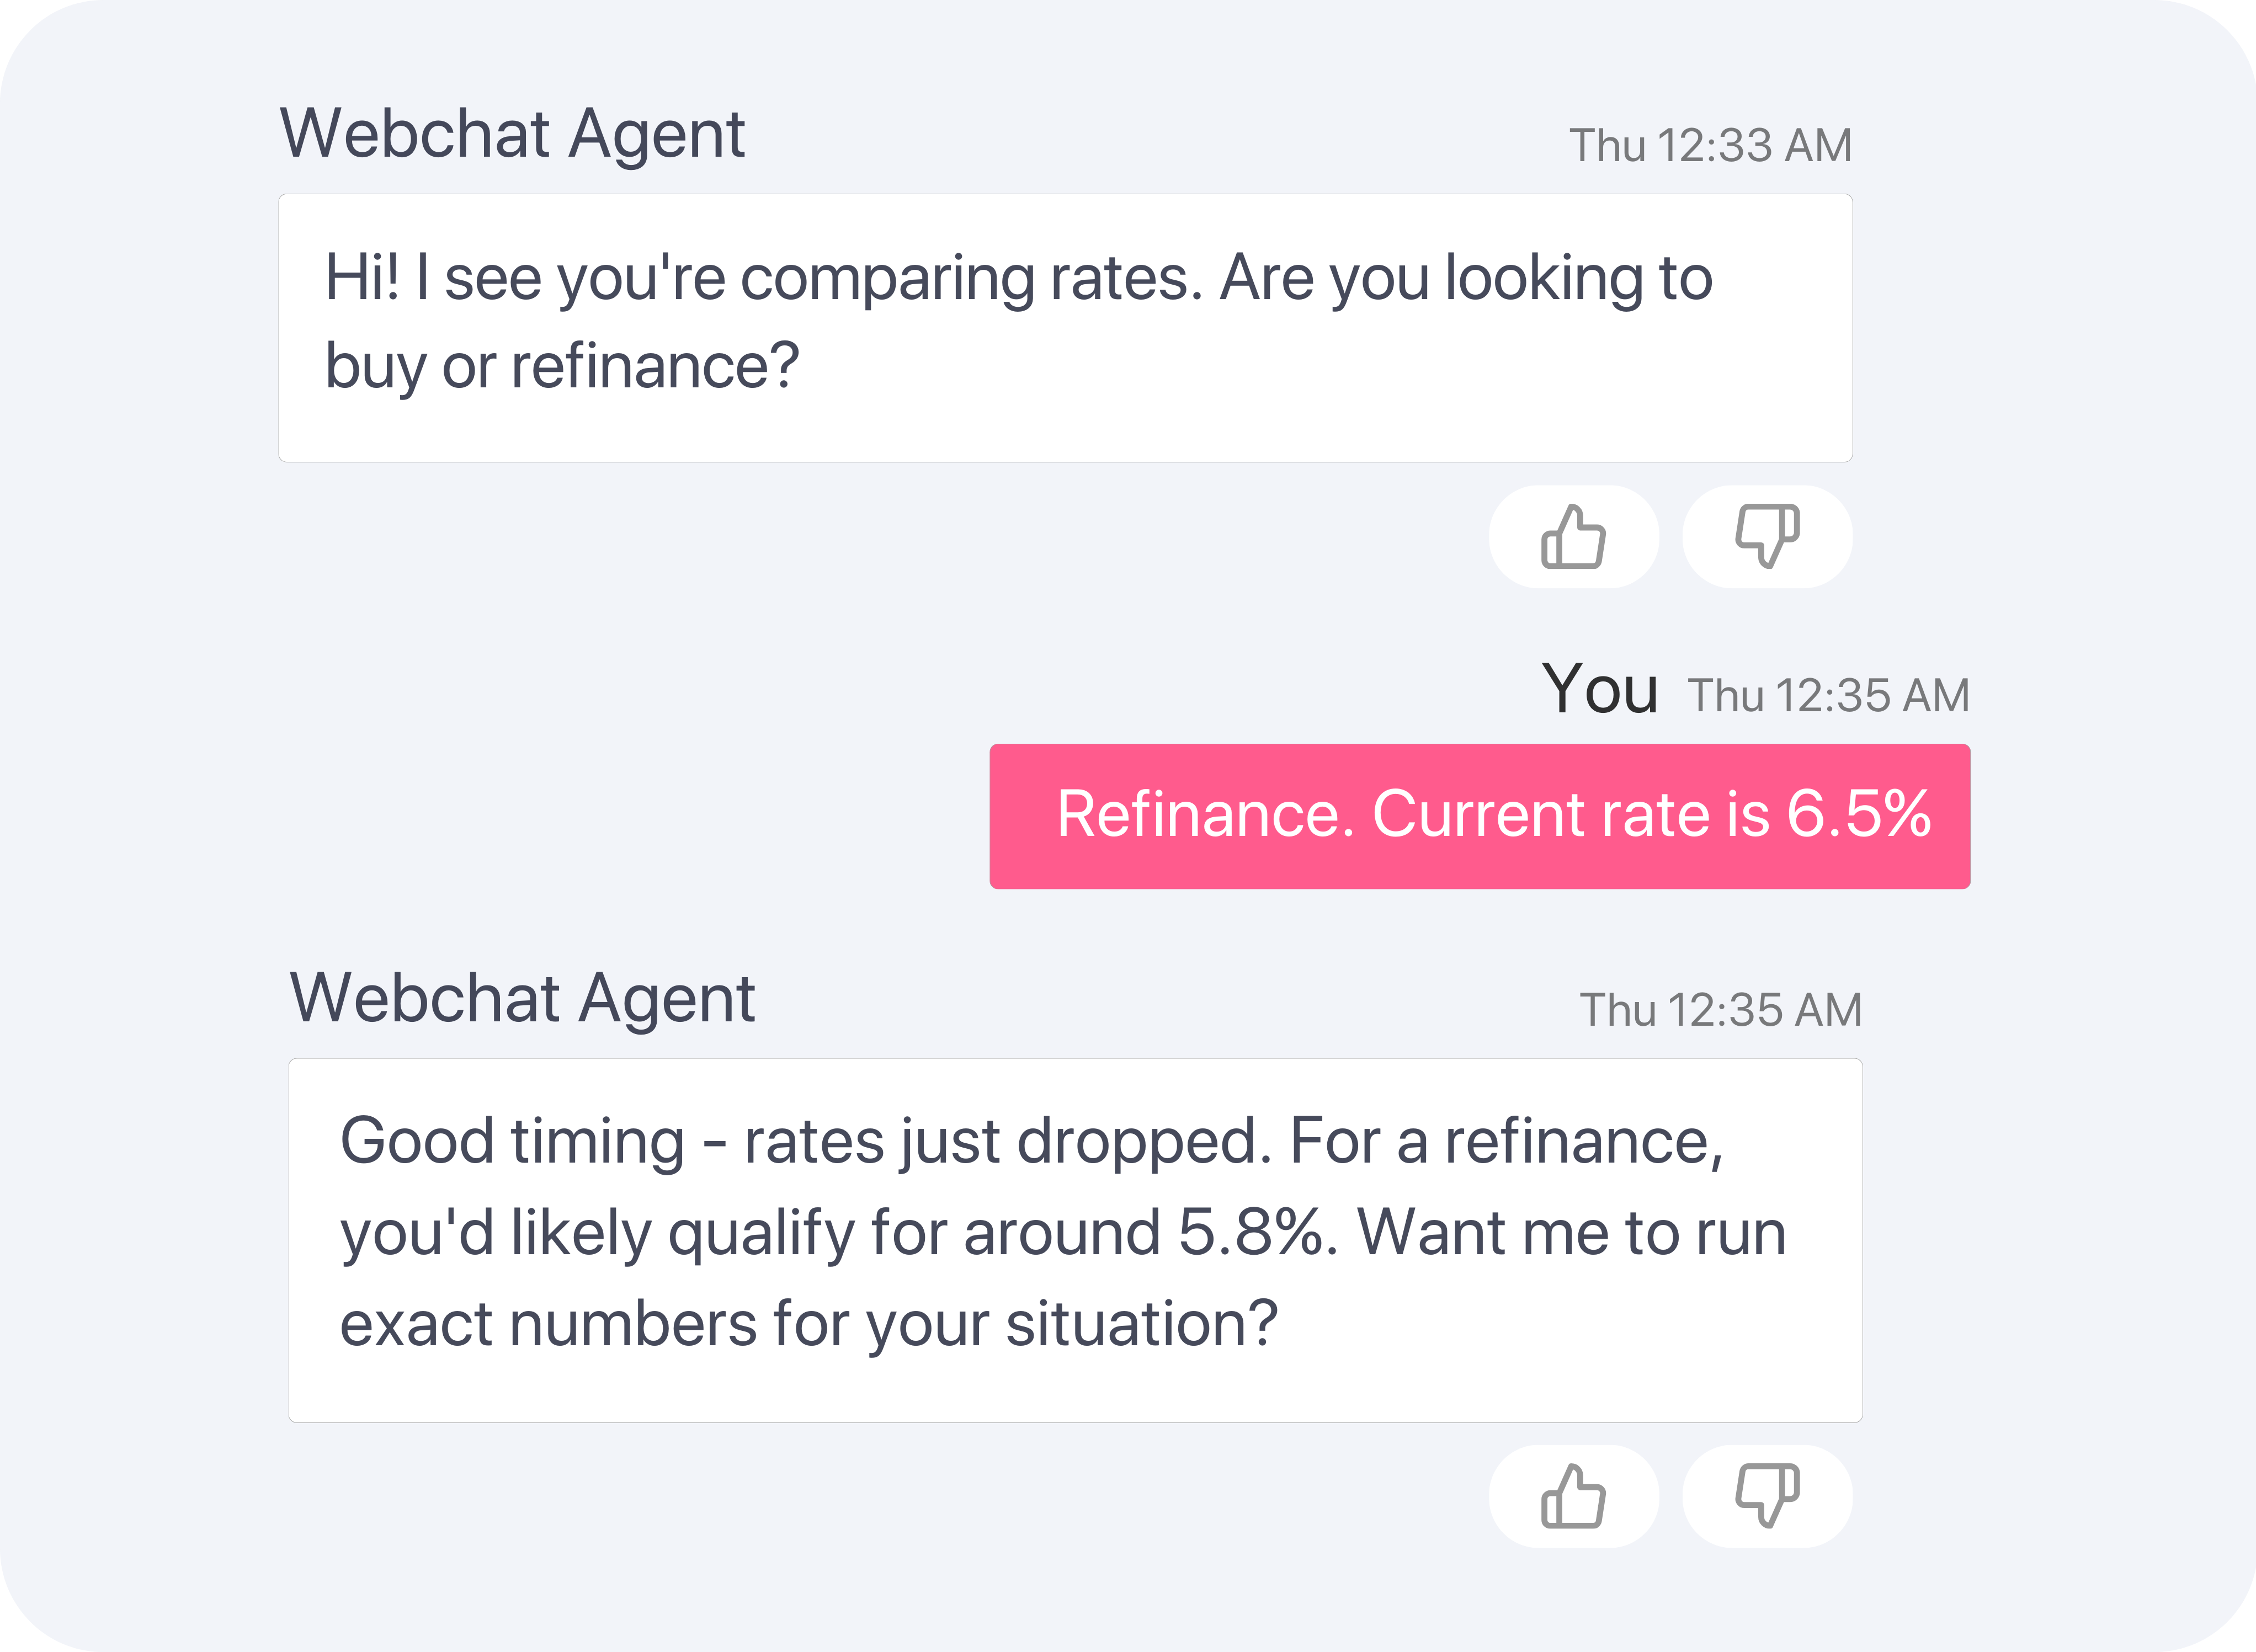This screenshot has height=1652, width=2256.
Task: Click the word 'Refinance.' in the pink bubble
Action: 1206,814
